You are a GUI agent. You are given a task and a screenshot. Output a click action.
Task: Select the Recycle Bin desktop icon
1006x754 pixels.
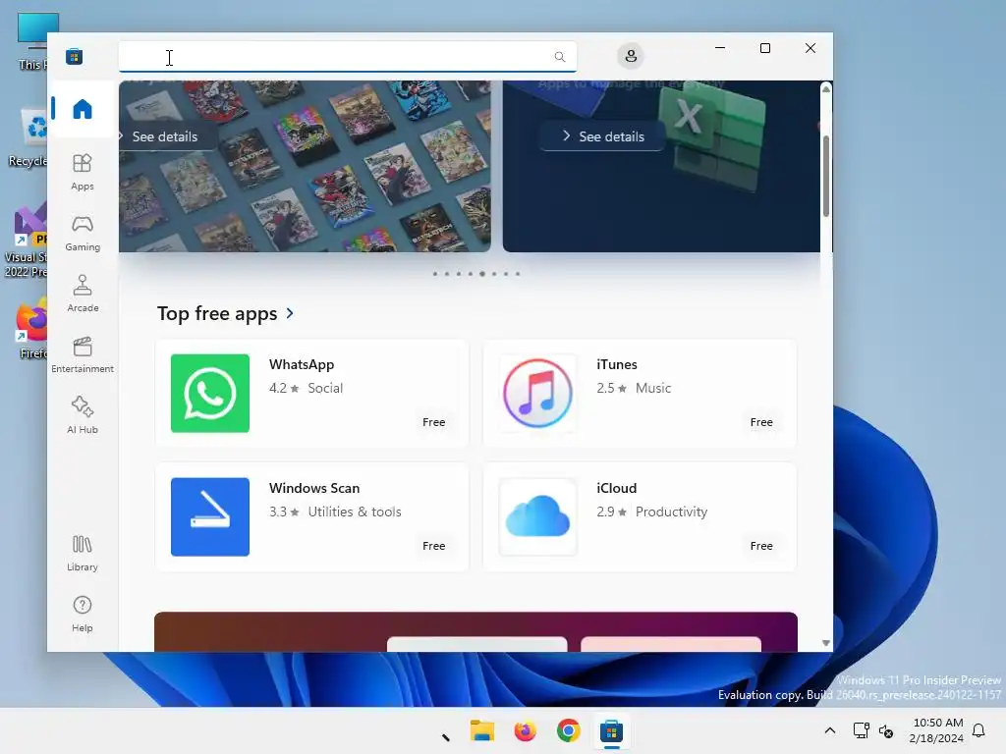tap(28, 137)
